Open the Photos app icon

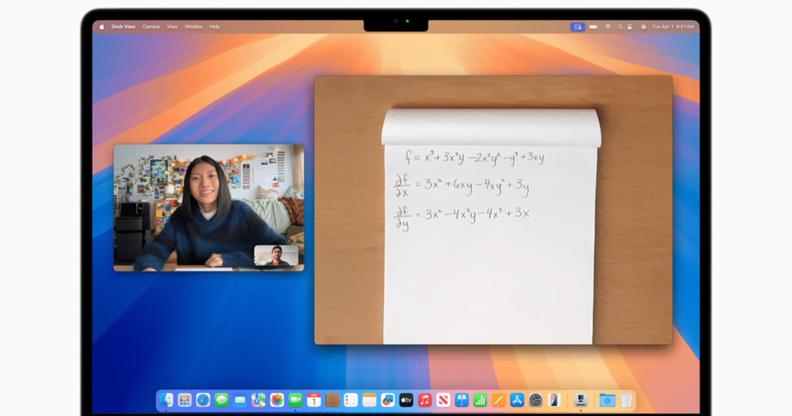pos(277,399)
